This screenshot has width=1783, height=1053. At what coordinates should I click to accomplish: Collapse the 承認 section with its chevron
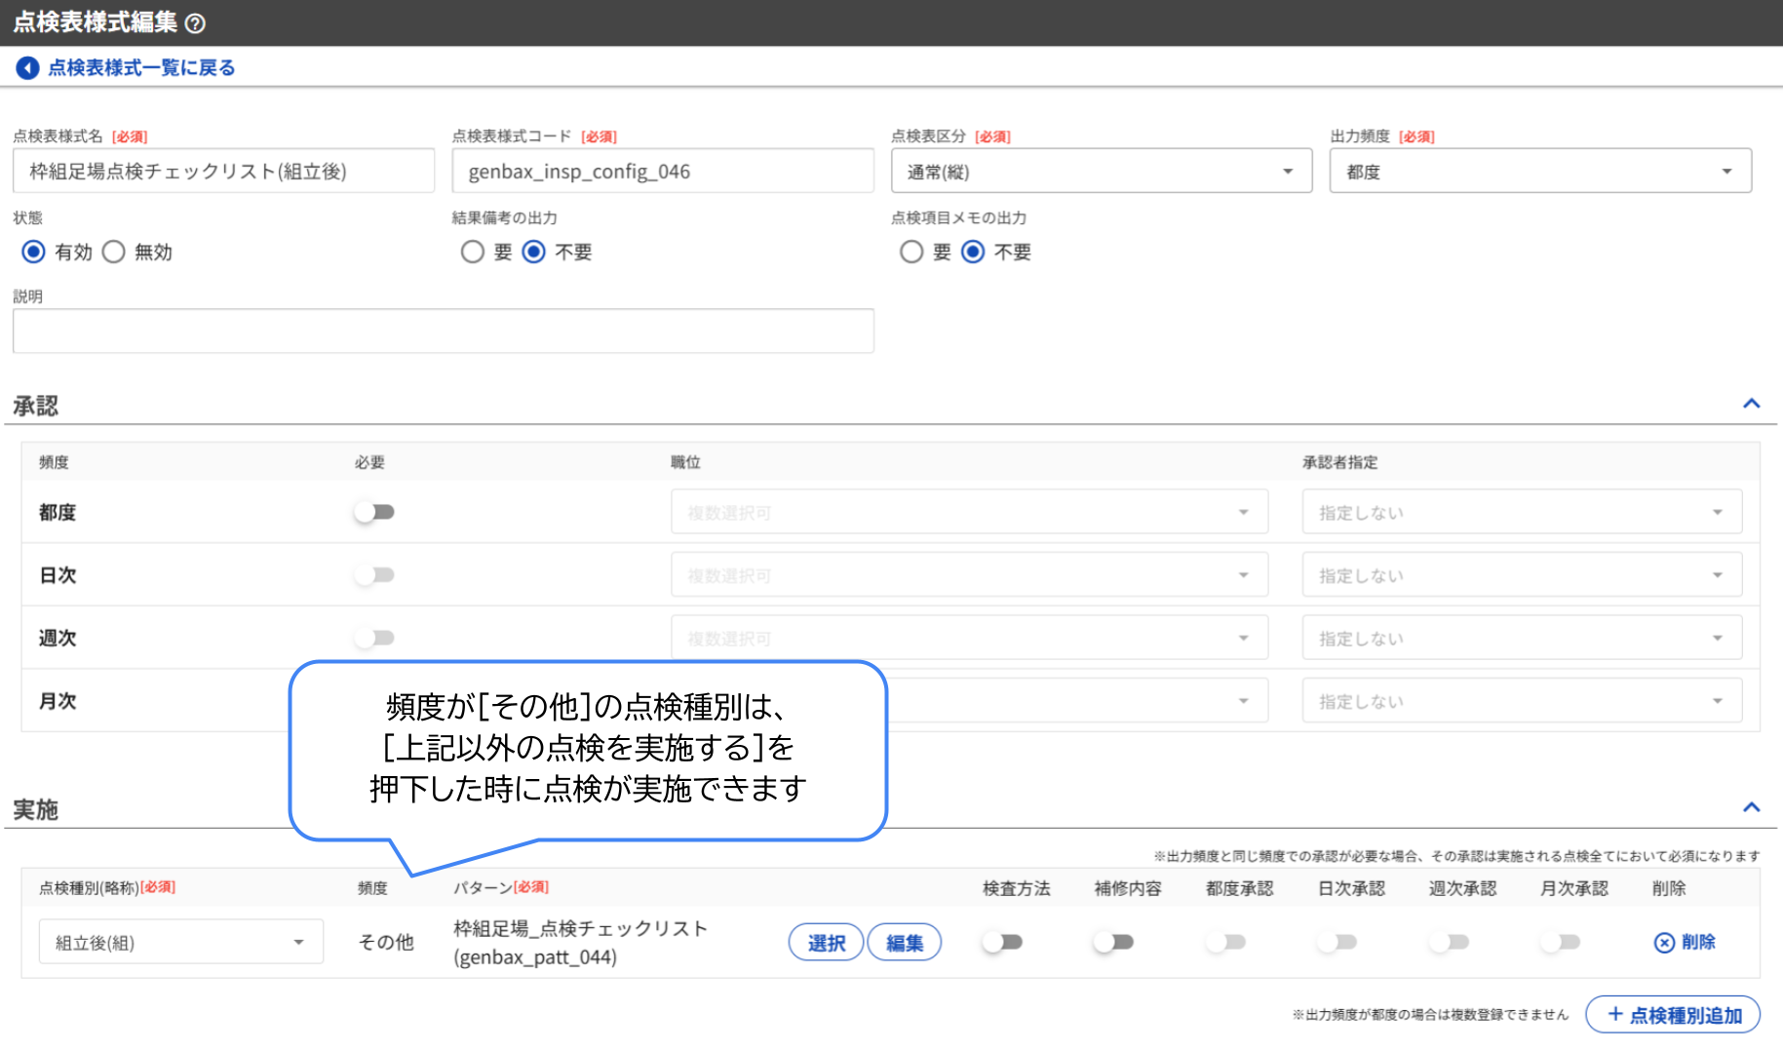click(x=1752, y=403)
